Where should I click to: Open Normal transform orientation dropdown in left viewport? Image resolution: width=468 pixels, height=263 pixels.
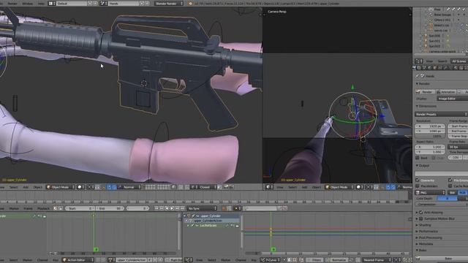(x=129, y=187)
